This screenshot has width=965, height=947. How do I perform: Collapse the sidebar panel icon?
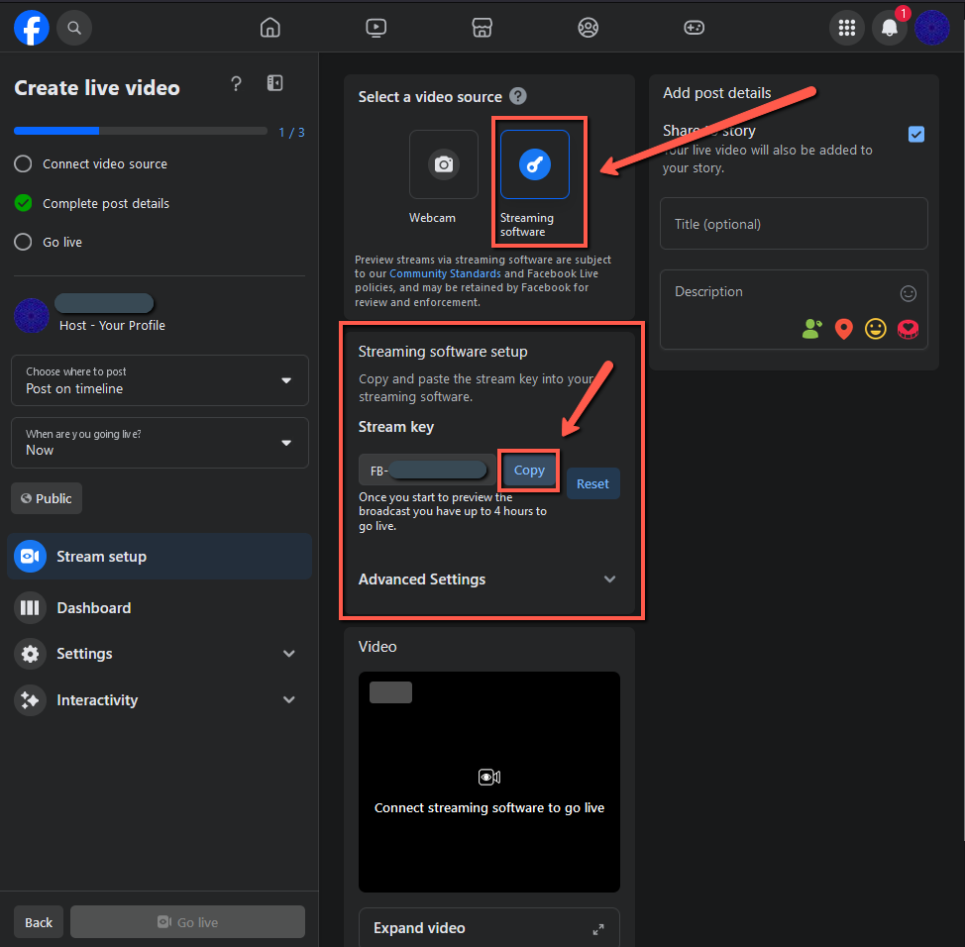275,83
